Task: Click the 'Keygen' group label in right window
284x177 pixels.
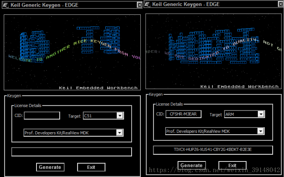Action: click(156, 94)
